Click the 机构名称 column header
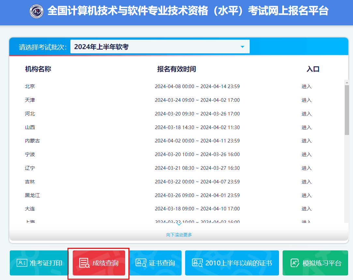The image size is (353, 280). pyautogui.click(x=38, y=69)
